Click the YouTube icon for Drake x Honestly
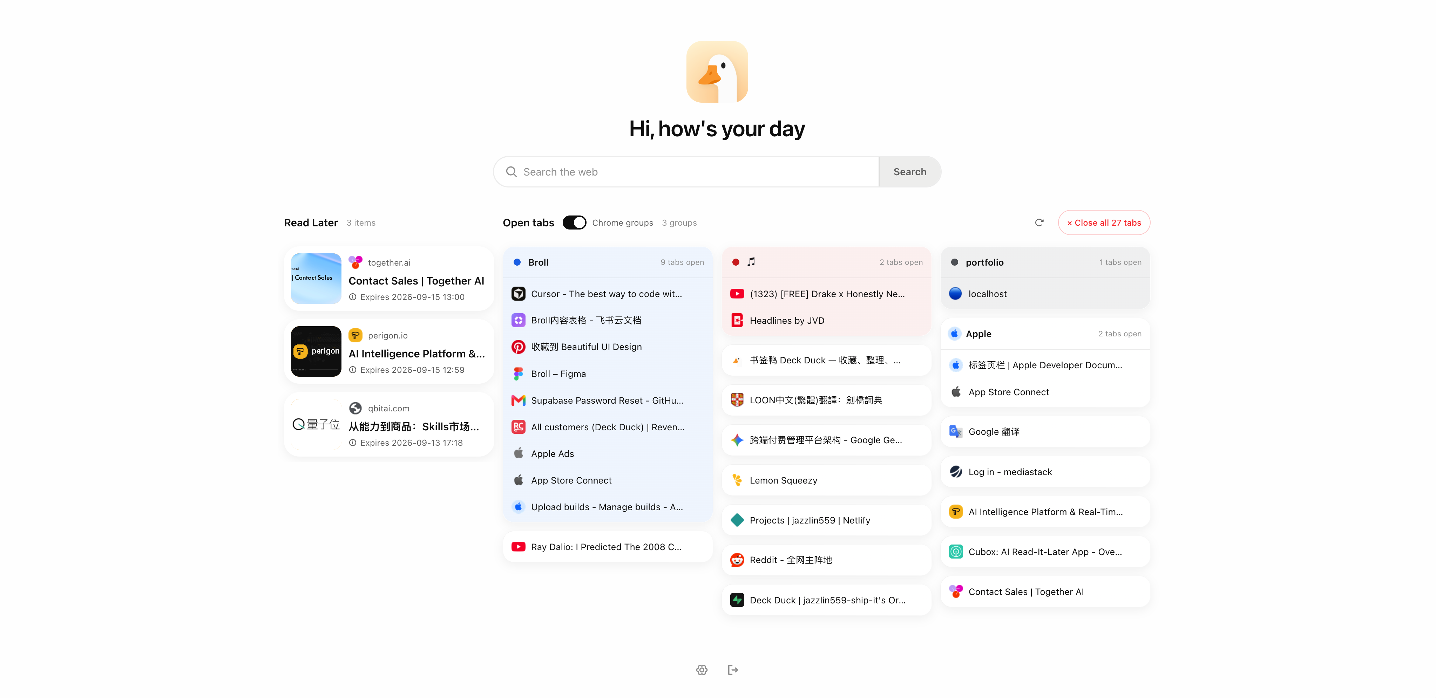The height and width of the screenshot is (698, 1436). [x=737, y=294]
